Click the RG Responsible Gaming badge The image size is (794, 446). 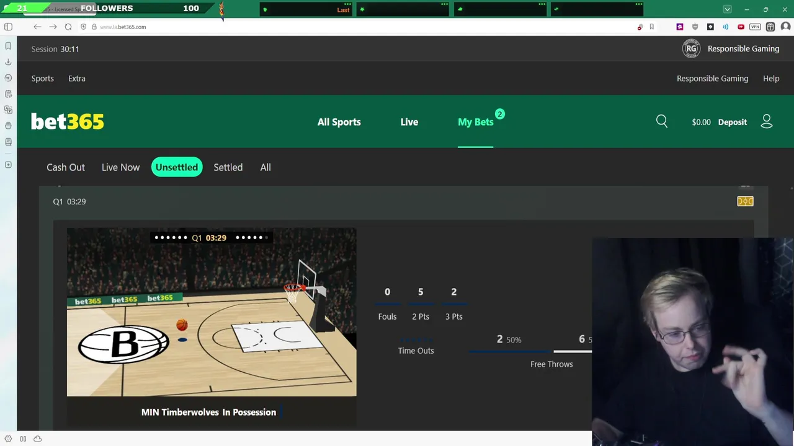(x=691, y=48)
